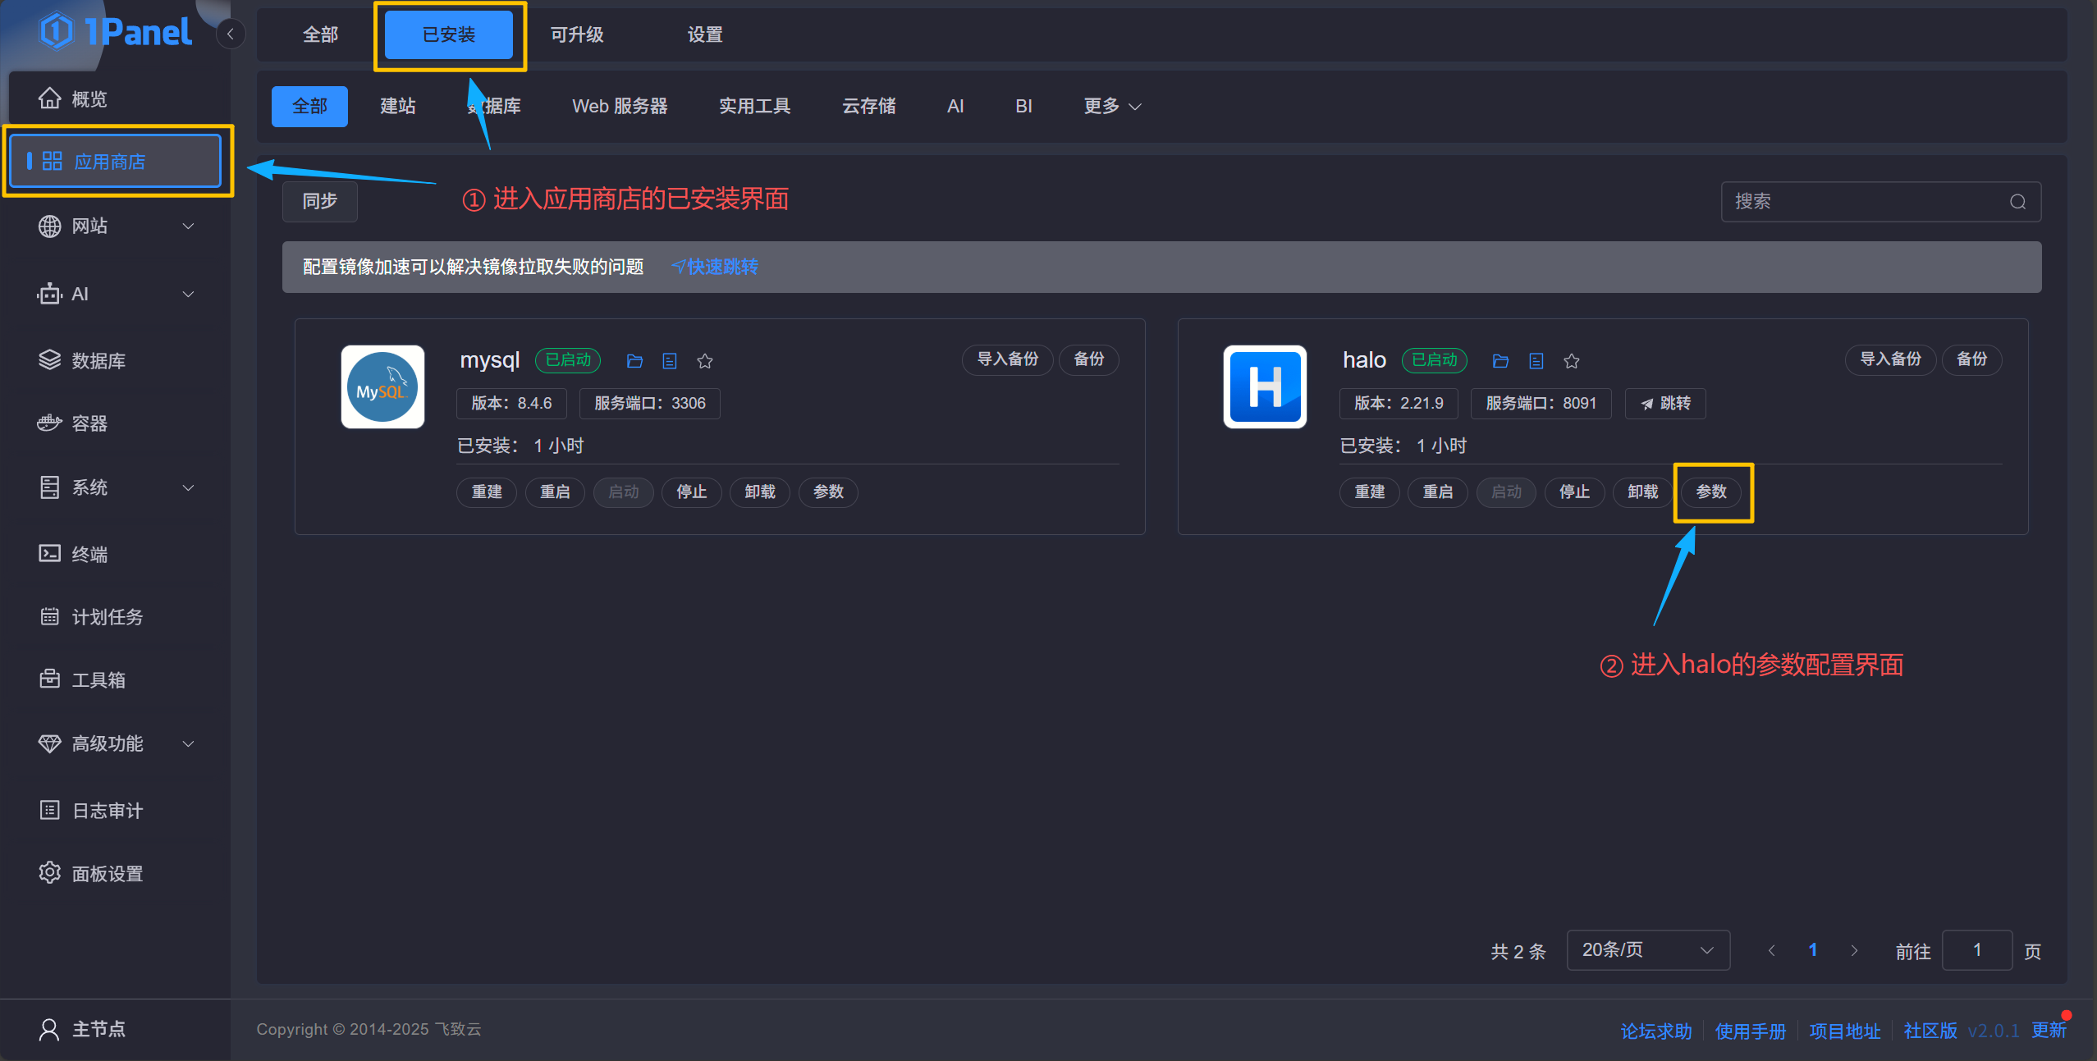This screenshot has height=1061, width=2097.
Task: Open the 容器 section in the sidebar
Action: (89, 423)
